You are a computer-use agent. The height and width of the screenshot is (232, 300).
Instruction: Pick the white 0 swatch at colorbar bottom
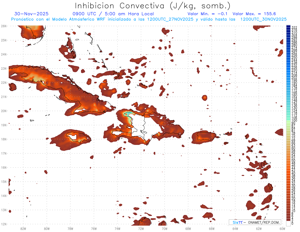tap(288, 223)
